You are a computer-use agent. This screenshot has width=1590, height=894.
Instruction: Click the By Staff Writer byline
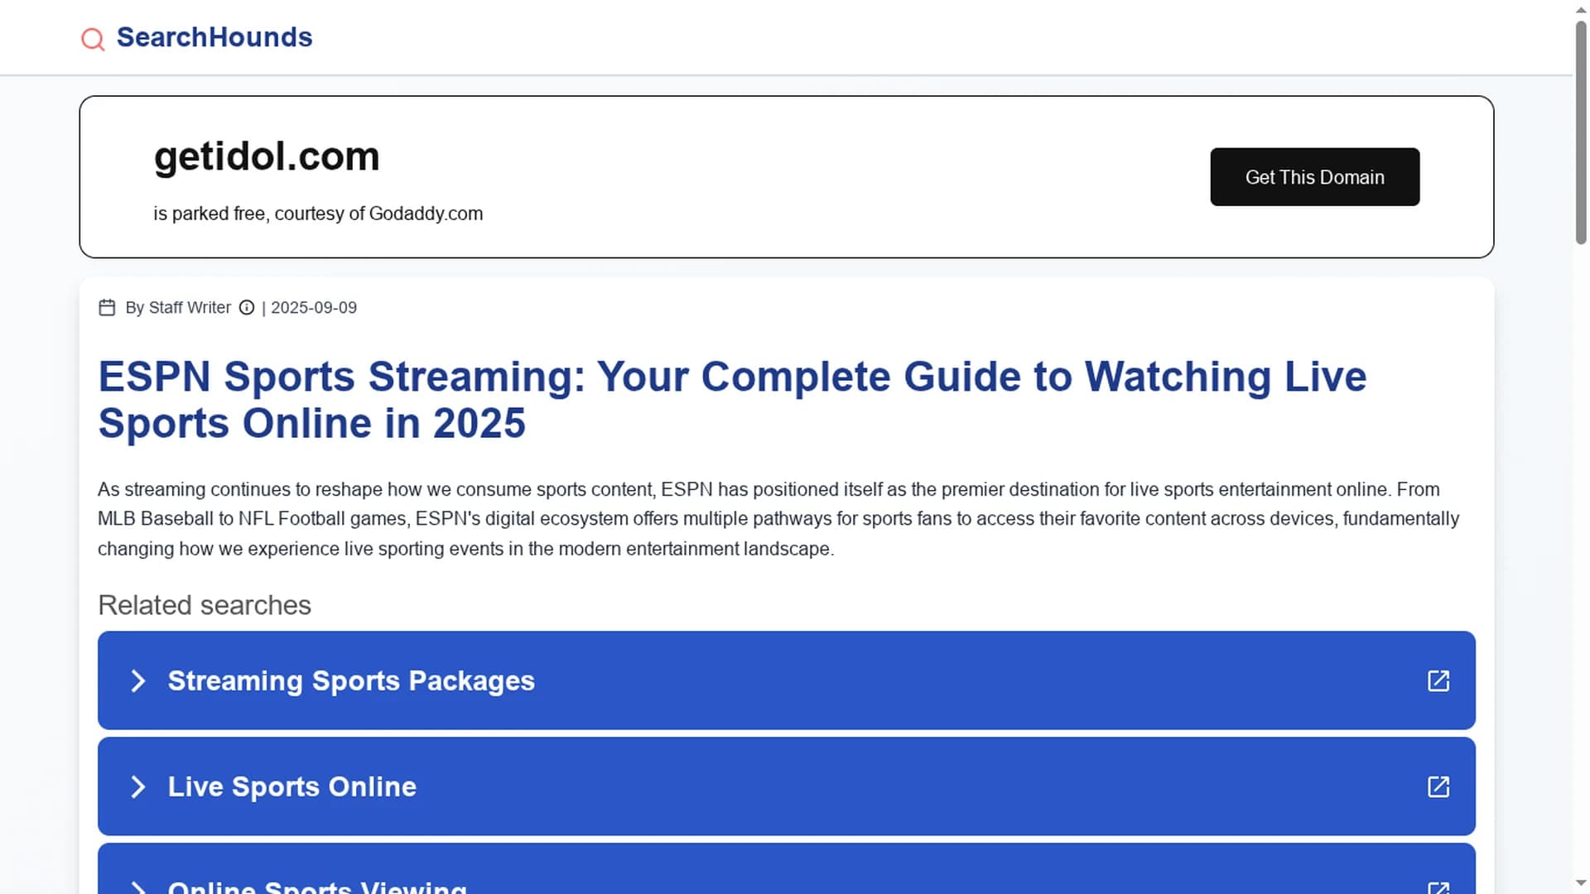tap(178, 308)
